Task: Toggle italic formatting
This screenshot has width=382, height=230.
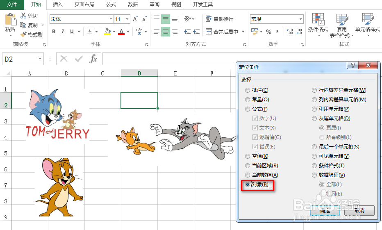Action: click(x=63, y=32)
